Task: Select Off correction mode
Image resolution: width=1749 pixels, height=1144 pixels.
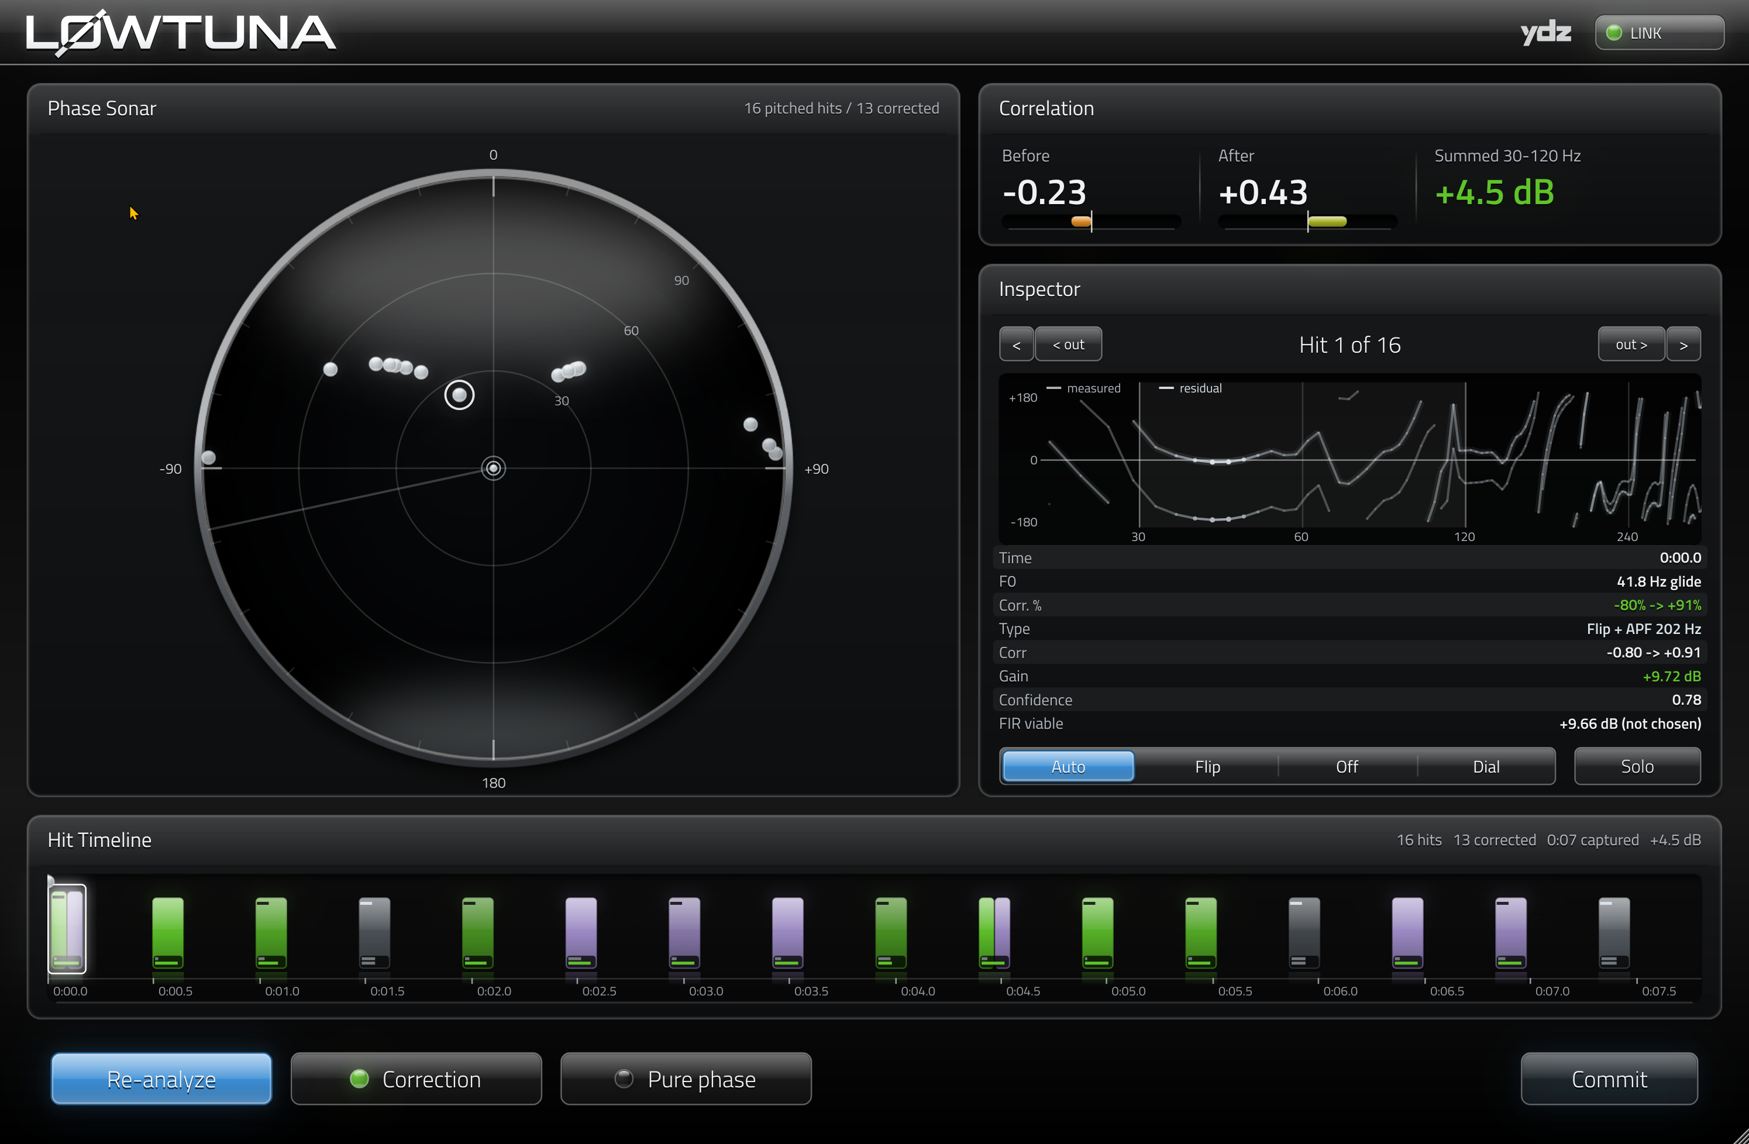Action: (1347, 766)
